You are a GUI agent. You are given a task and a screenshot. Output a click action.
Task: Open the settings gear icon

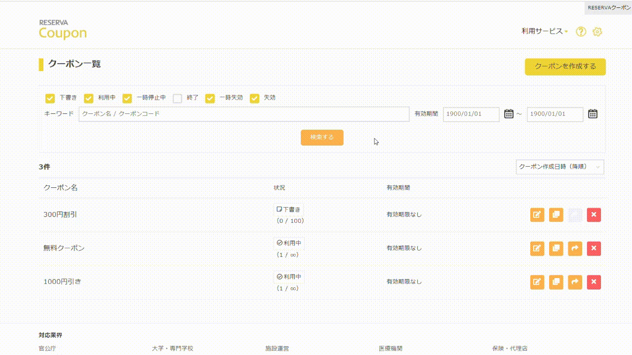tap(597, 32)
